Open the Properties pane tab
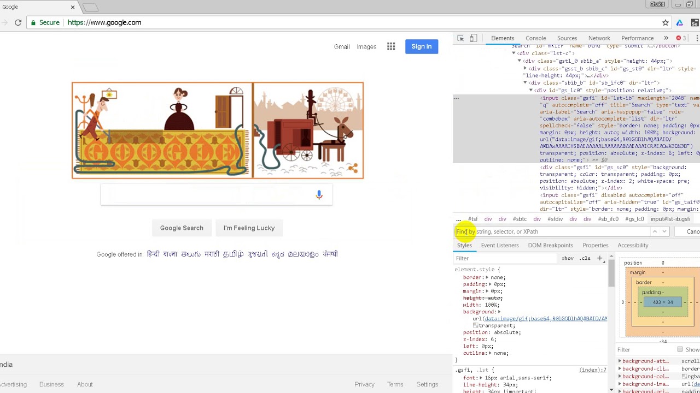Image resolution: width=700 pixels, height=393 pixels. tap(596, 245)
